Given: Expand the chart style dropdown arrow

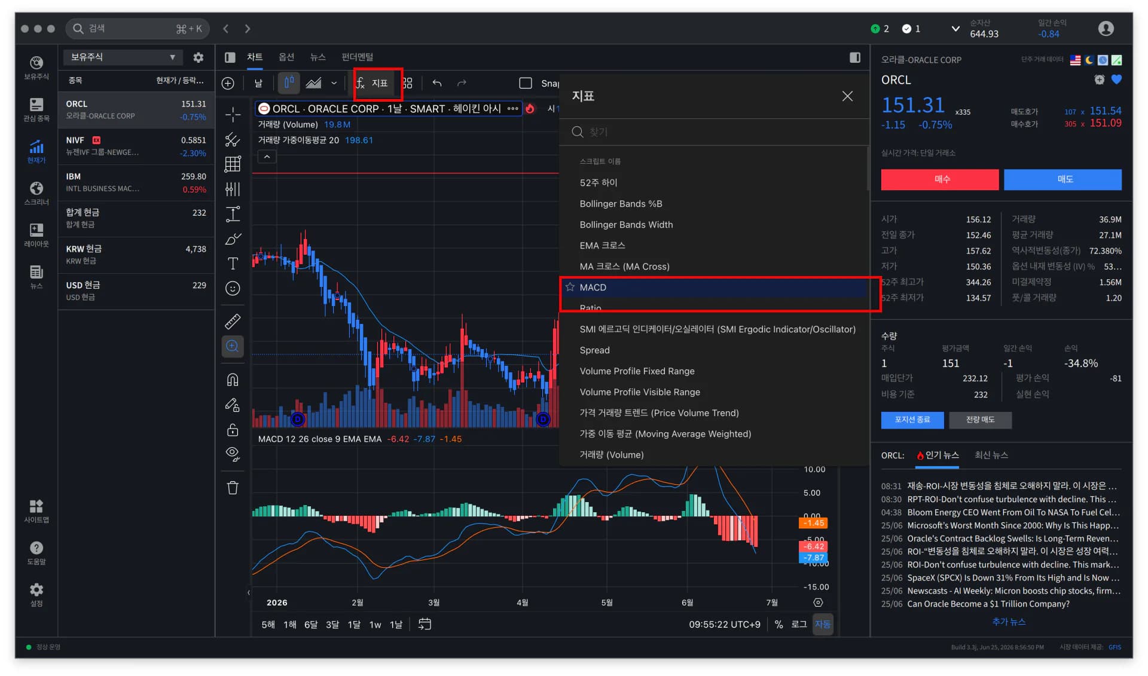Looking at the screenshot, I should (x=334, y=83).
